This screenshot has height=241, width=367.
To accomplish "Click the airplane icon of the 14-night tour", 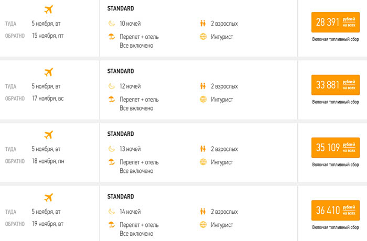I will (x=48, y=198).
